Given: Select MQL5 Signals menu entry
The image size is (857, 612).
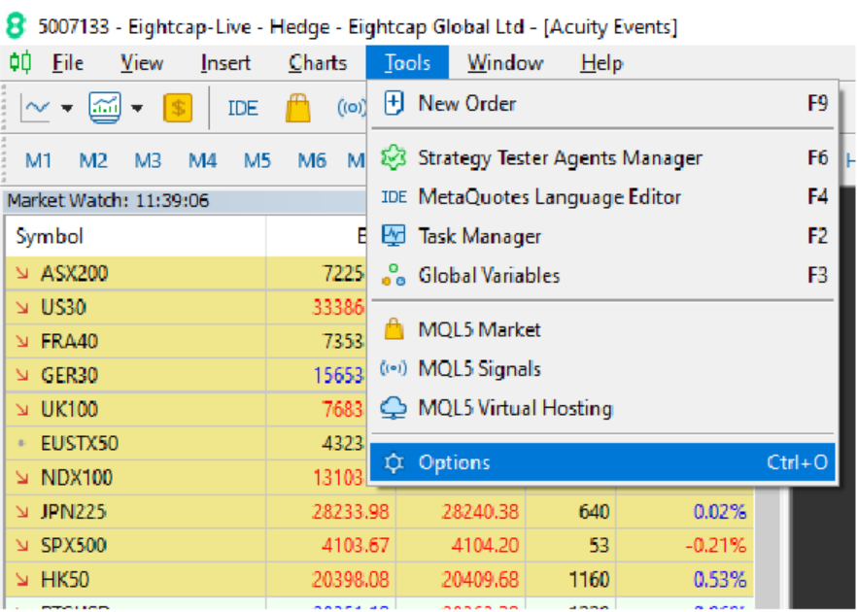Looking at the screenshot, I should pos(602,369).
